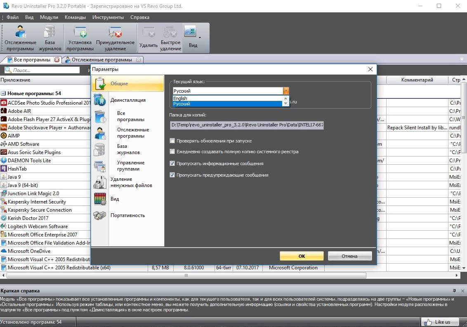Click the colorful Вид icon in settings sidebar
This screenshot has height=327, width=467.
(100, 199)
